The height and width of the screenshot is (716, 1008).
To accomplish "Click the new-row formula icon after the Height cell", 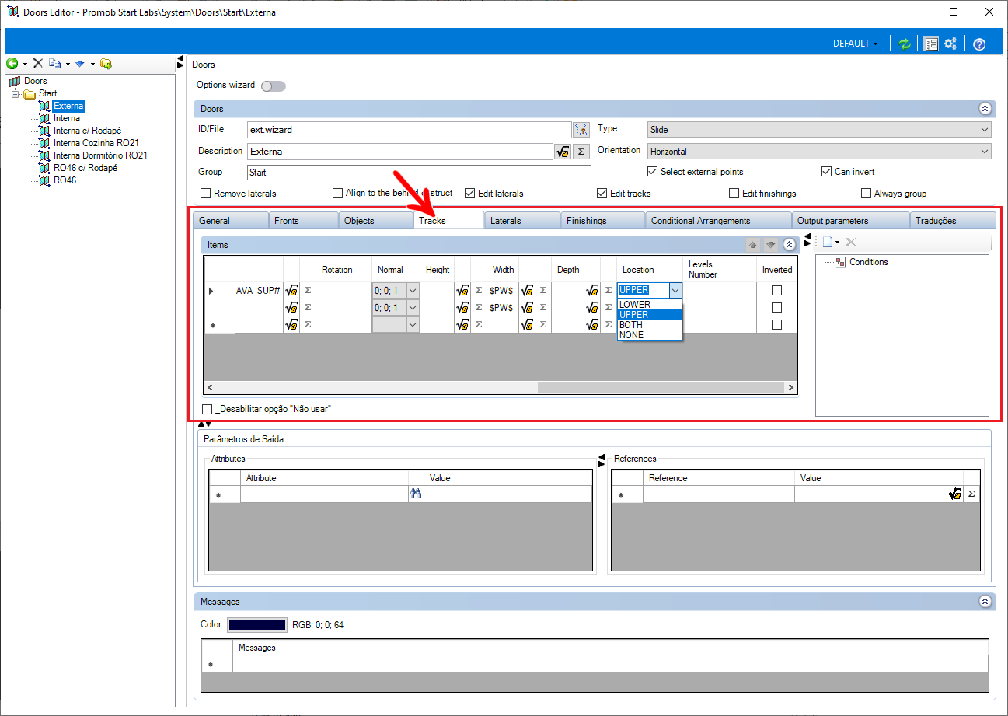I will 462,325.
